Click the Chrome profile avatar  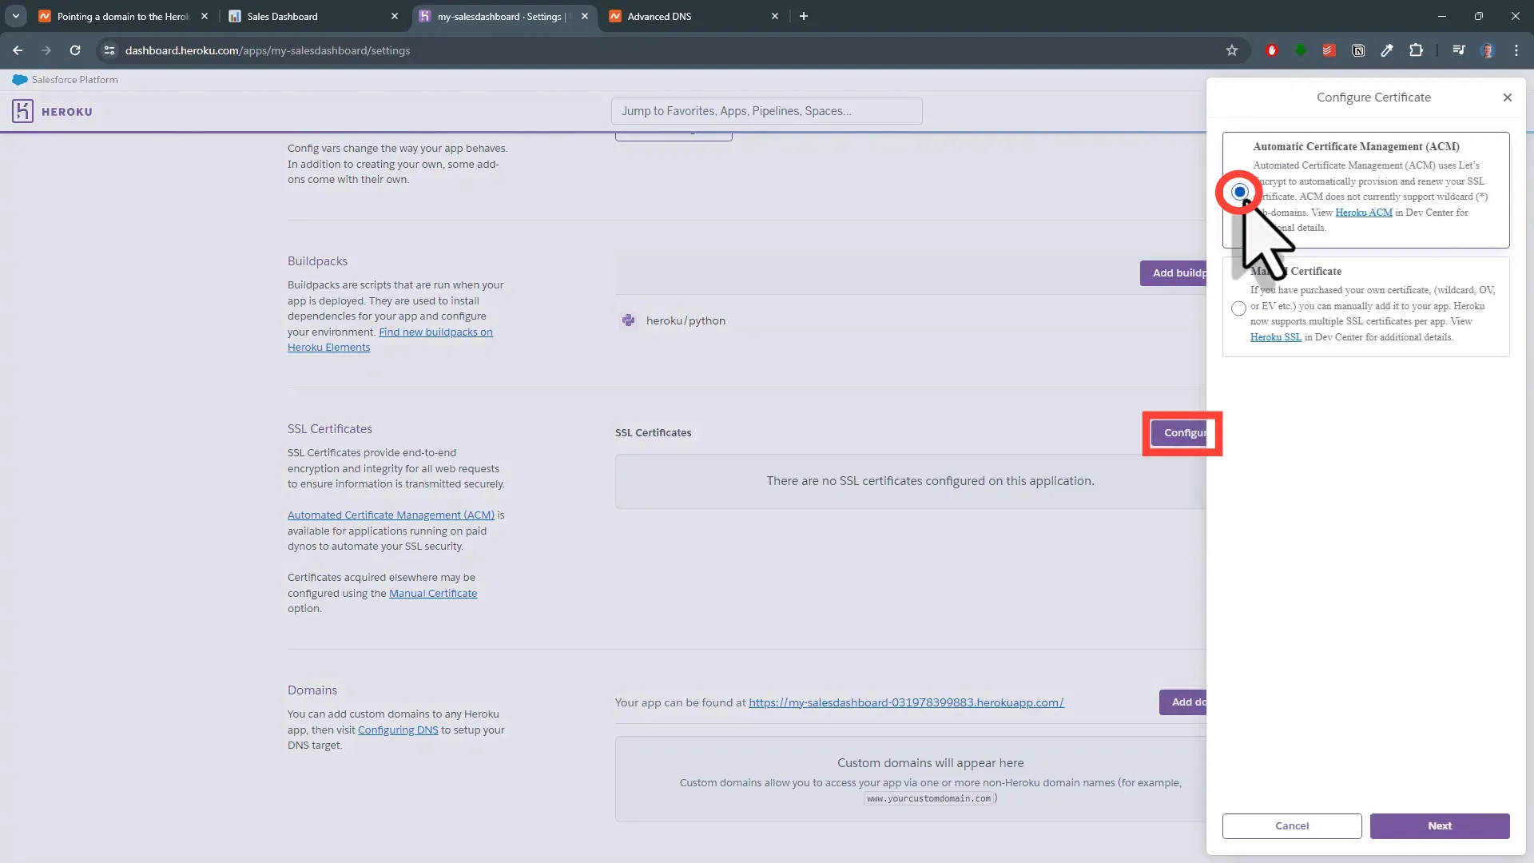point(1488,50)
